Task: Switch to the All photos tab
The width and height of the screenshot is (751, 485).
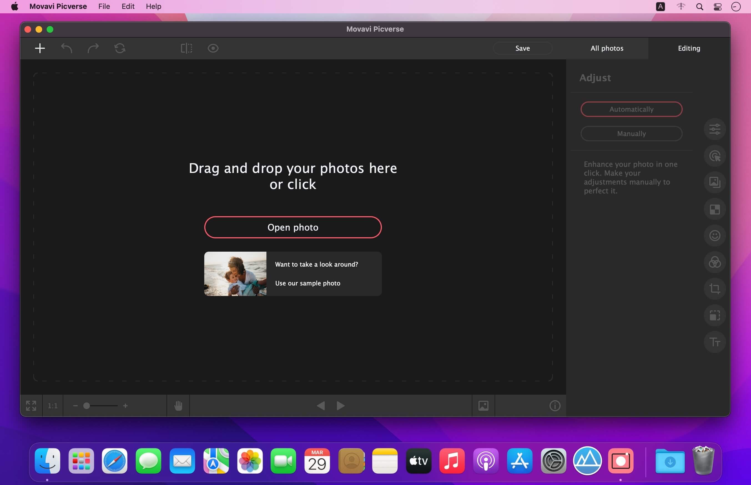Action: coord(607,48)
